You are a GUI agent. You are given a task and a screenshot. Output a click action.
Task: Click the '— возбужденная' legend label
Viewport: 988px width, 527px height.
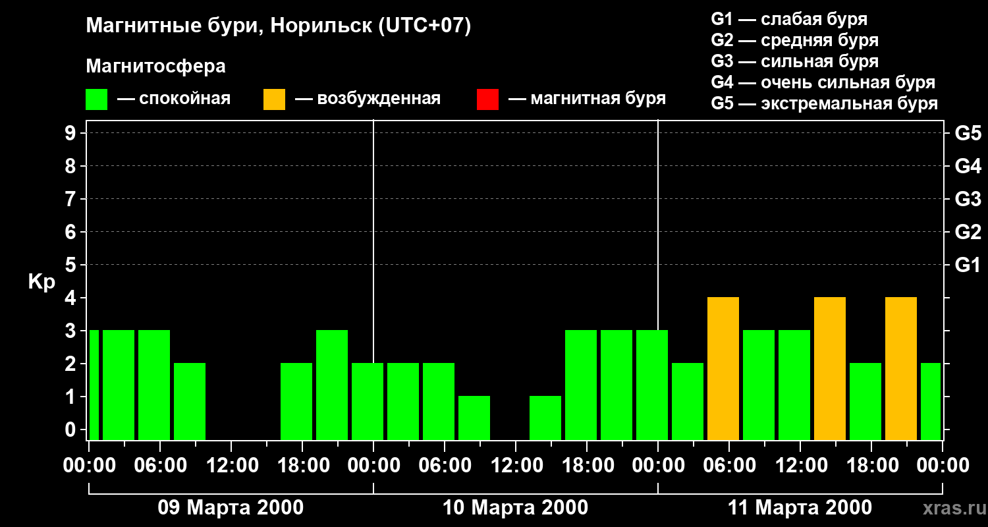[x=368, y=99]
